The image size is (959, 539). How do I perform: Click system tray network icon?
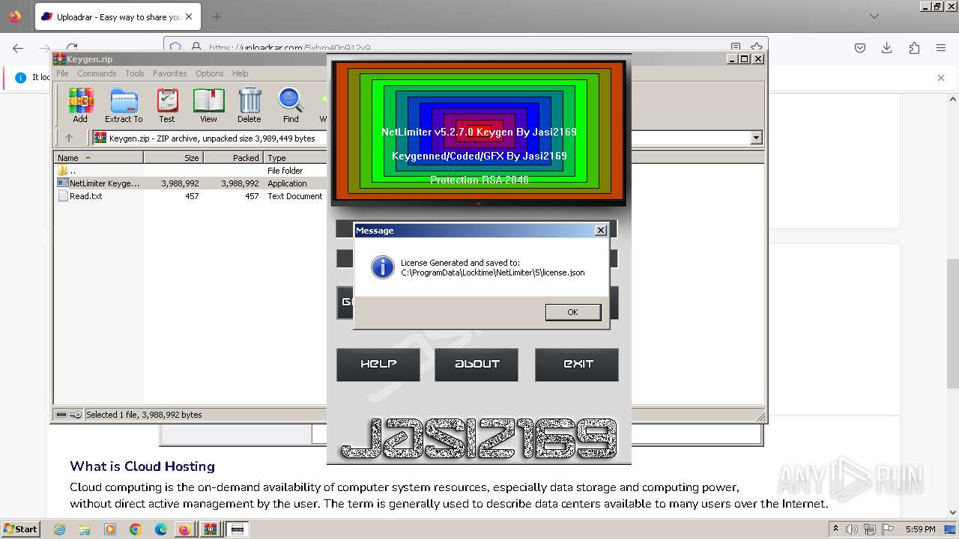point(871,529)
